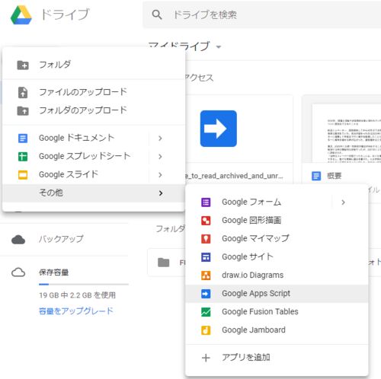Select Google ドキュメント entry
381x379 pixels.
94,138
